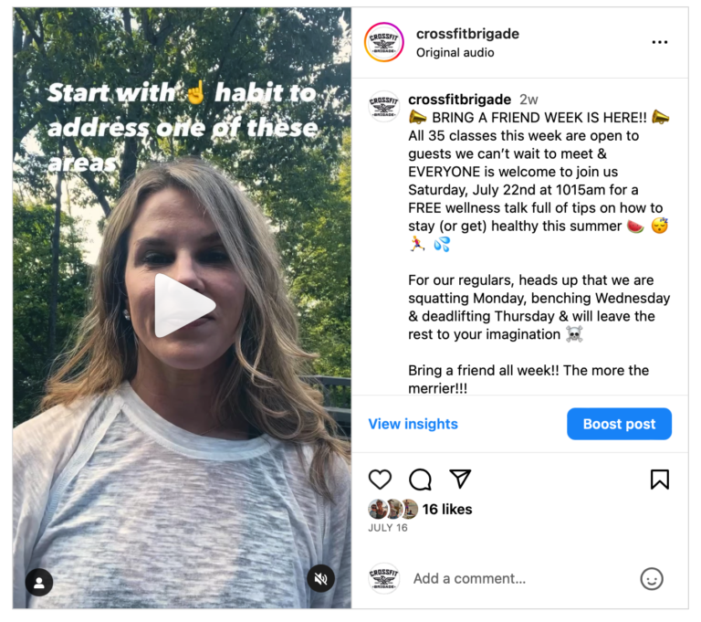
Task: Open comments via the speech bubble icon
Action: [x=420, y=480]
